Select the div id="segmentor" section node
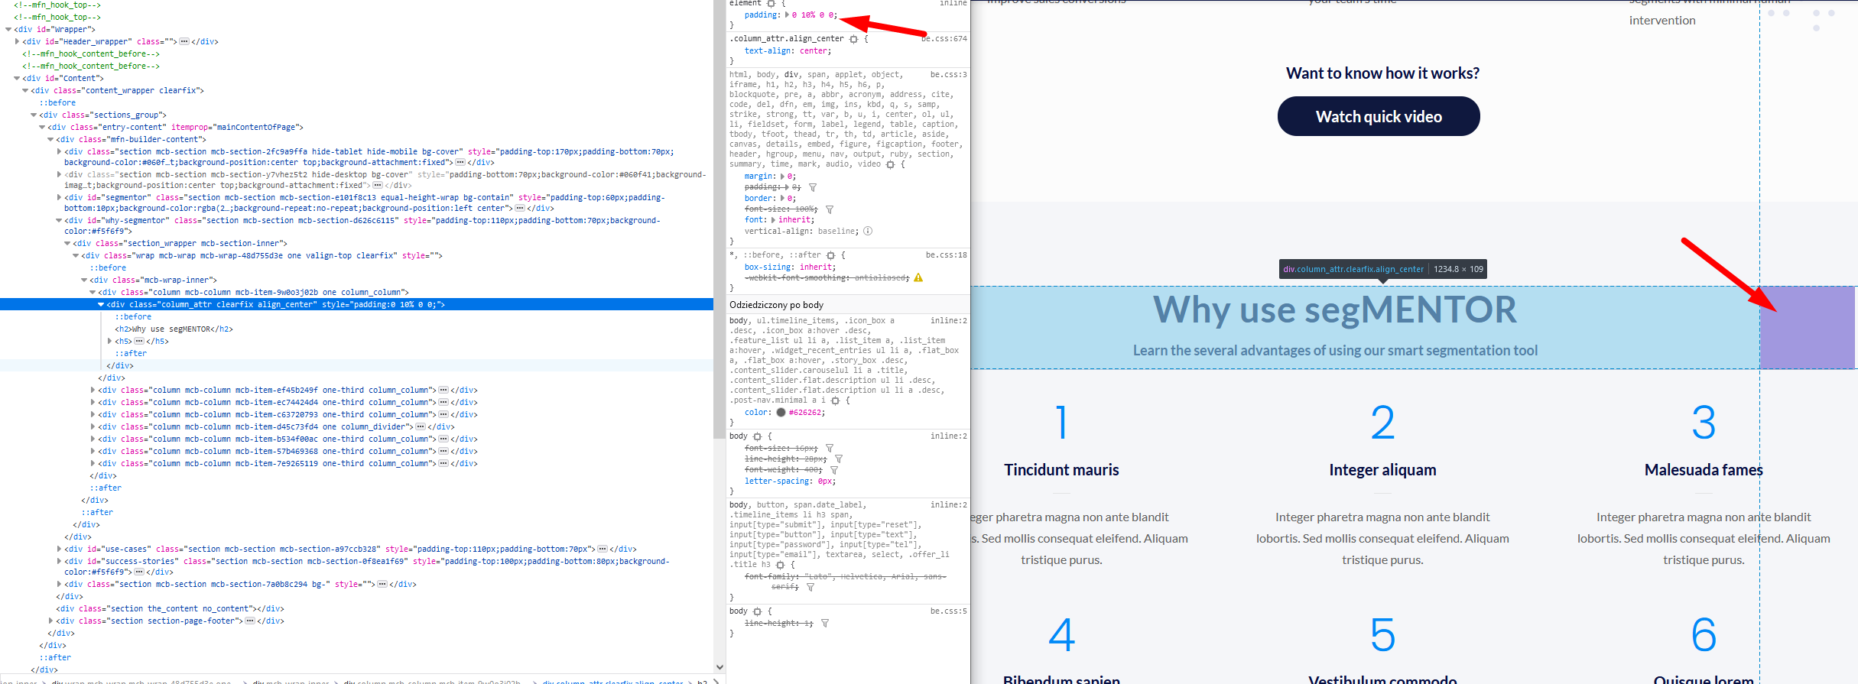 pos(365,203)
